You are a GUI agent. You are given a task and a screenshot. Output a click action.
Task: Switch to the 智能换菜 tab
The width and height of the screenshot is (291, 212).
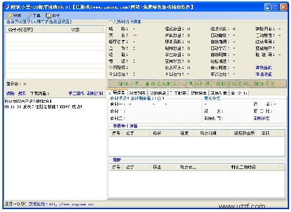pos(199,93)
